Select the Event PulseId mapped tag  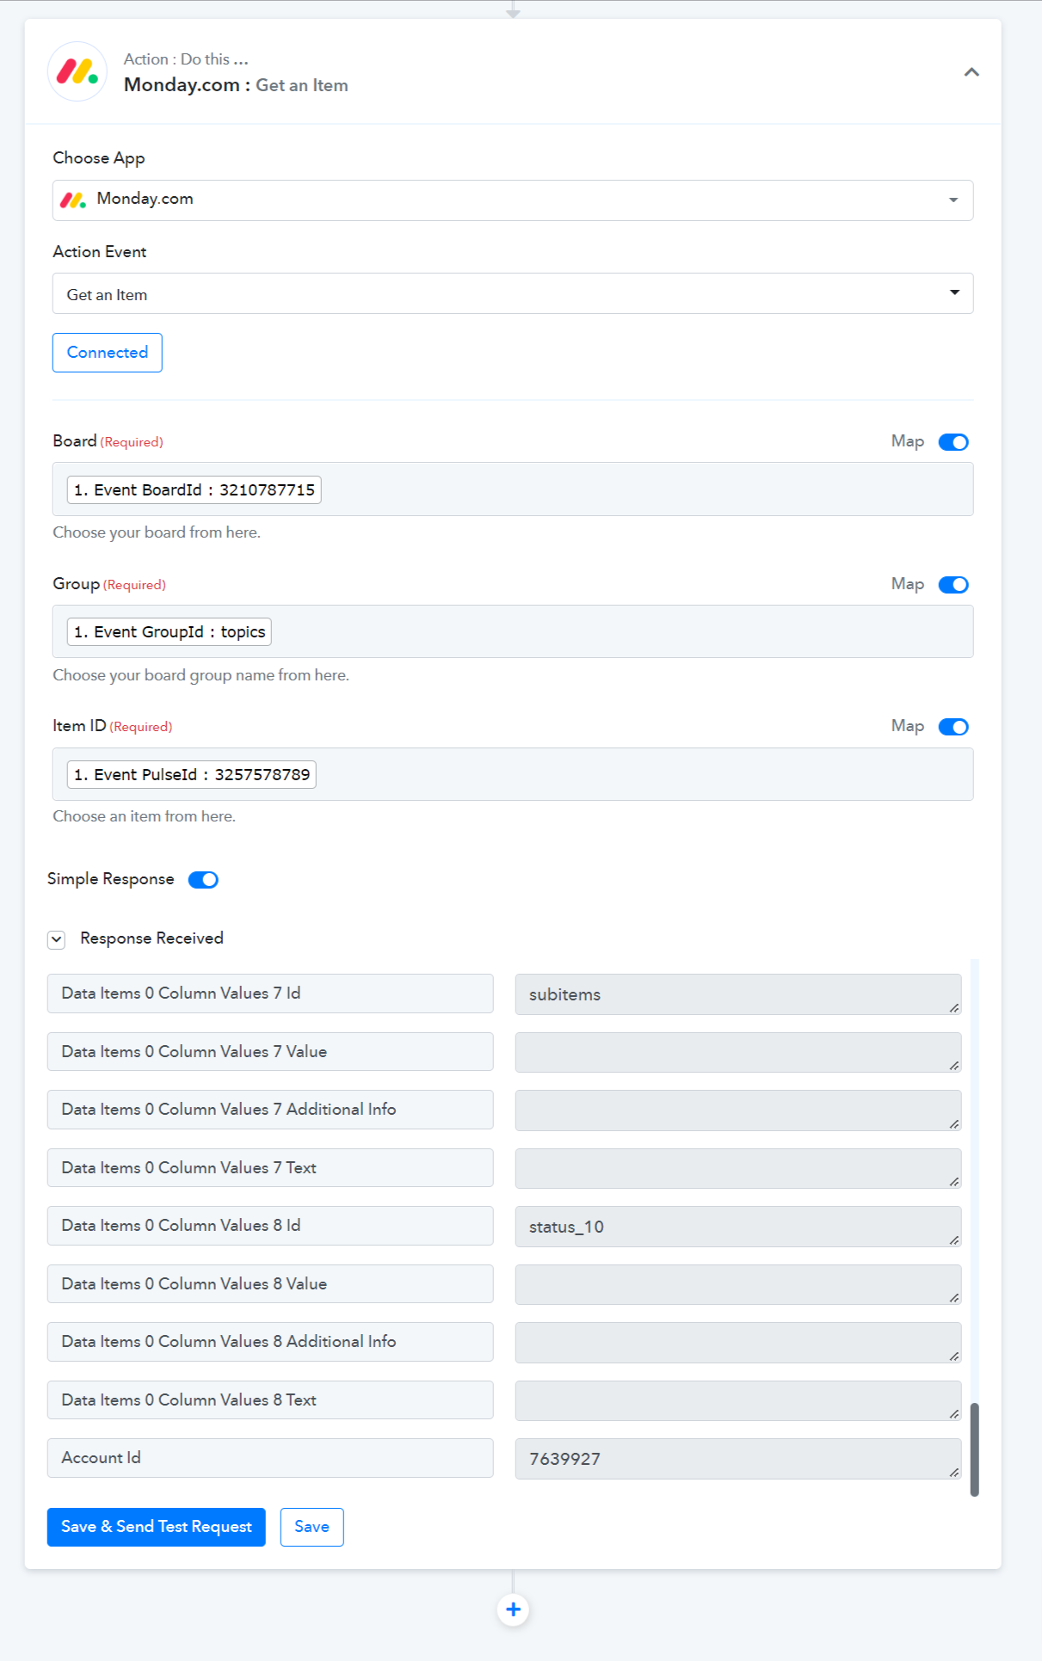(x=192, y=774)
